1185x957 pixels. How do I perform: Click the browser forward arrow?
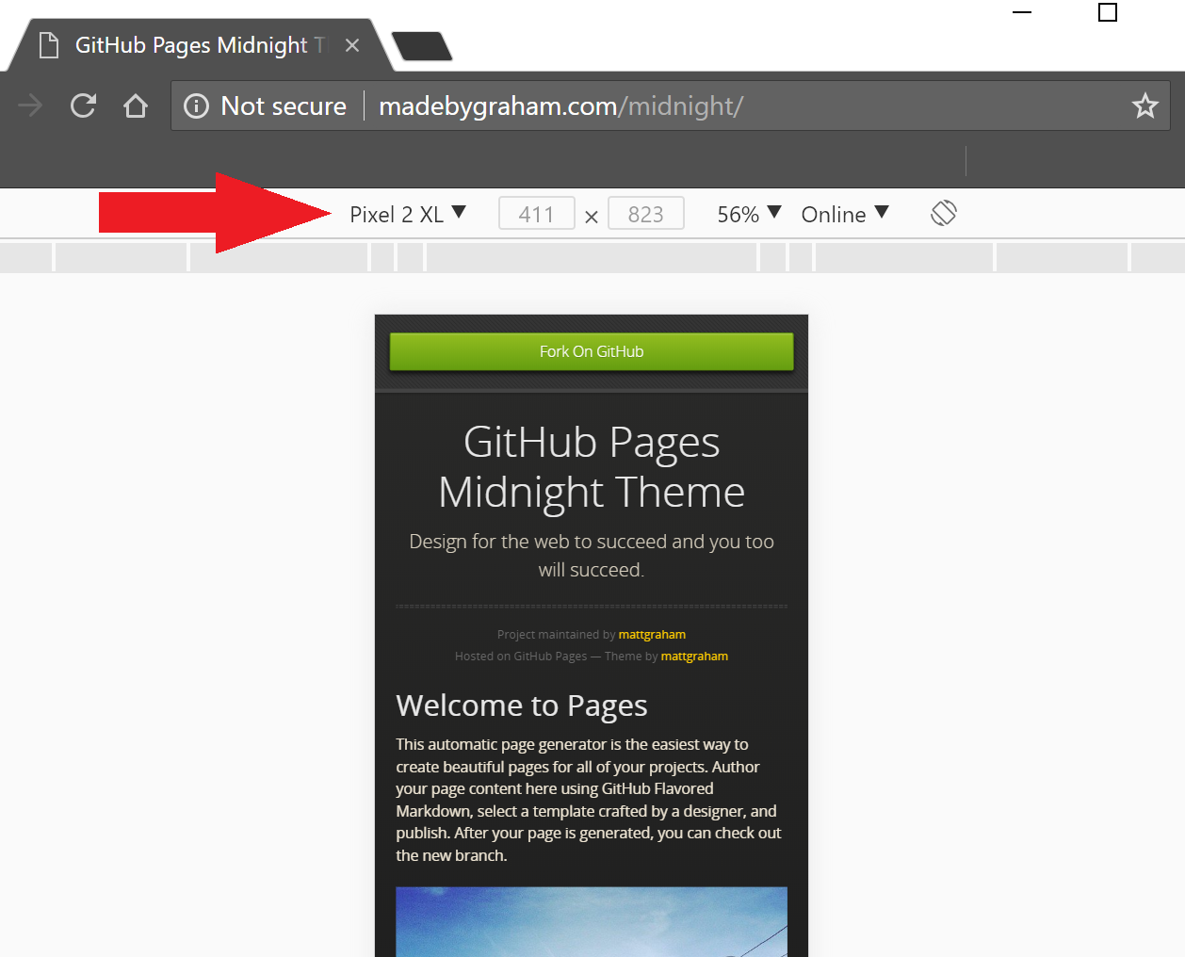pos(30,105)
